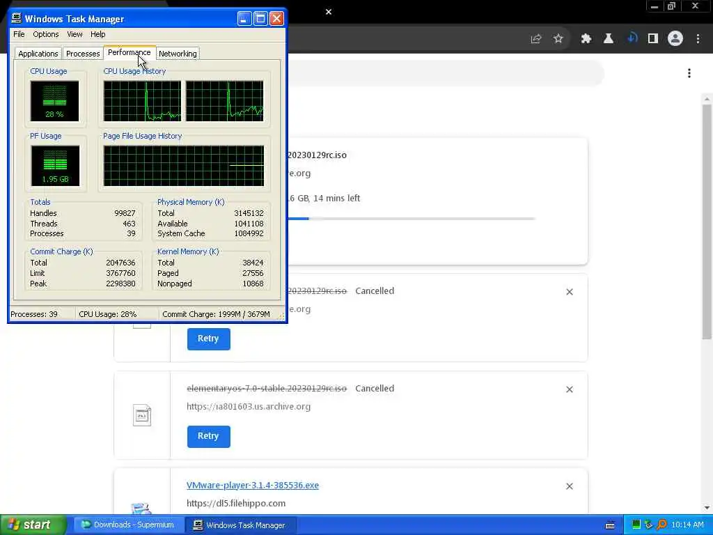This screenshot has height=535, width=713.
Task: Close the browser tab with the X
Action: 329,12
